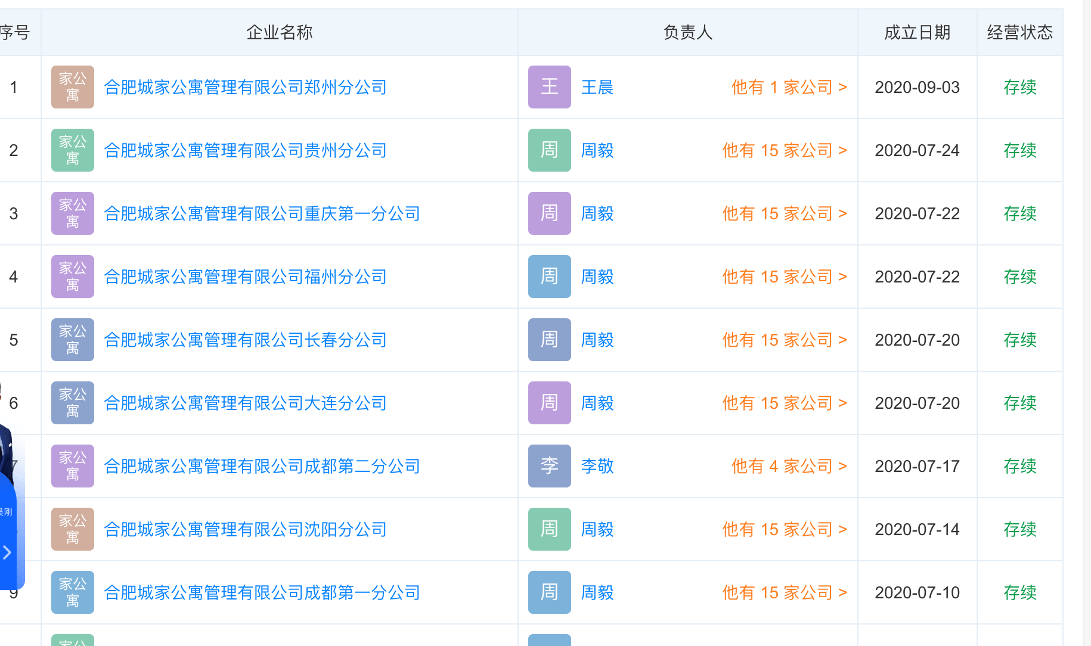The image size is (1091, 646).
Task: Click the date 2020-07-17
Action: [918, 467]
